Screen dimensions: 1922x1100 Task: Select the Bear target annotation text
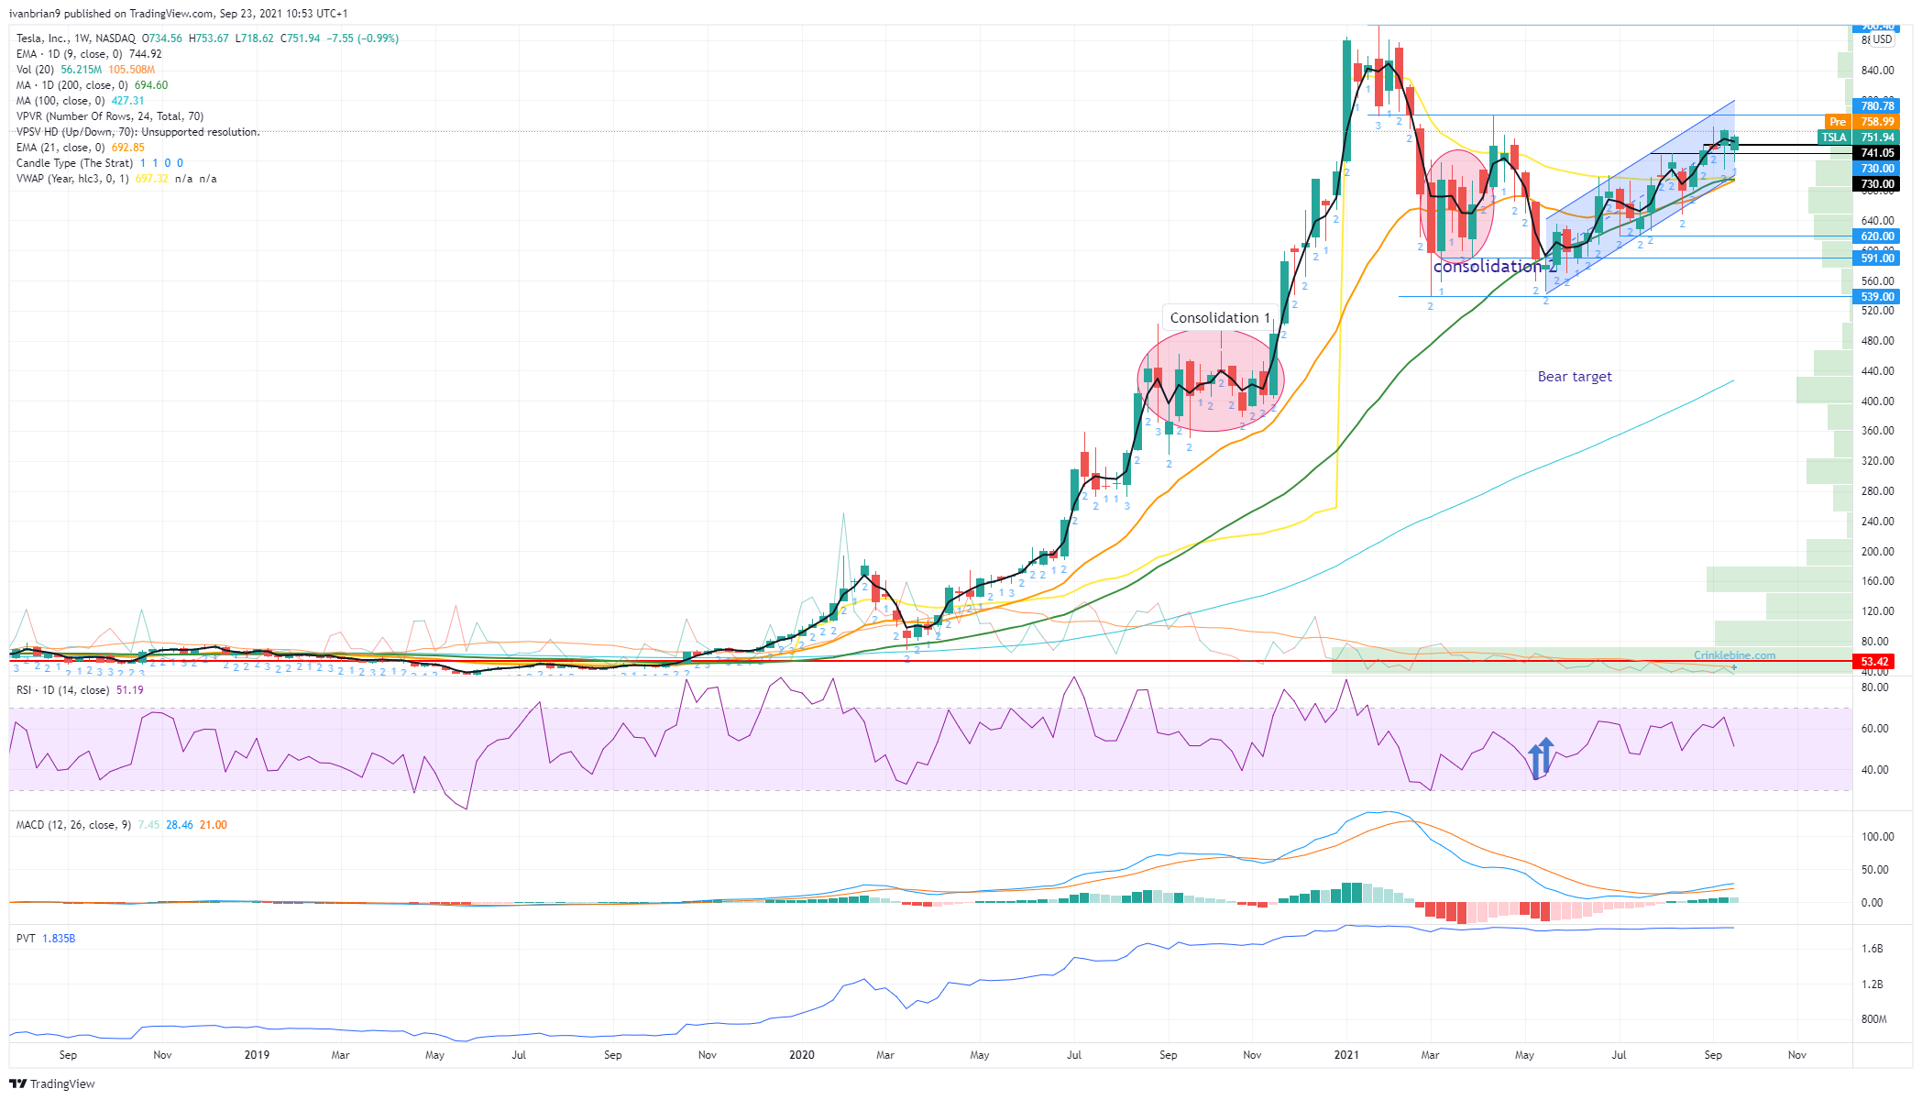[1575, 377]
